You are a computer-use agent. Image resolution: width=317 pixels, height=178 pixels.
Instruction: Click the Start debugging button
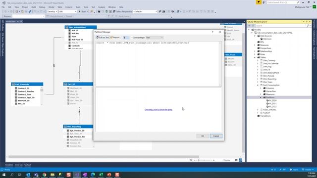(x=83, y=11)
